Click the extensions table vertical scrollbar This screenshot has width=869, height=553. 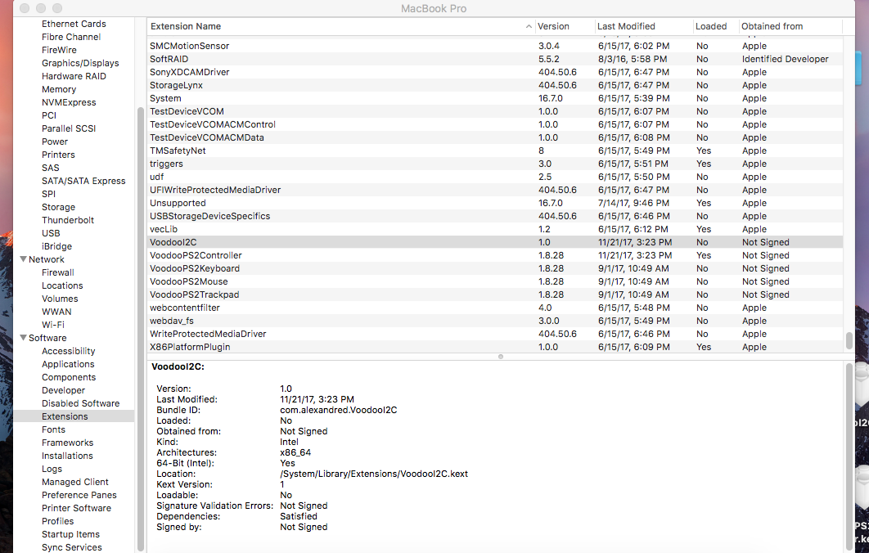849,339
